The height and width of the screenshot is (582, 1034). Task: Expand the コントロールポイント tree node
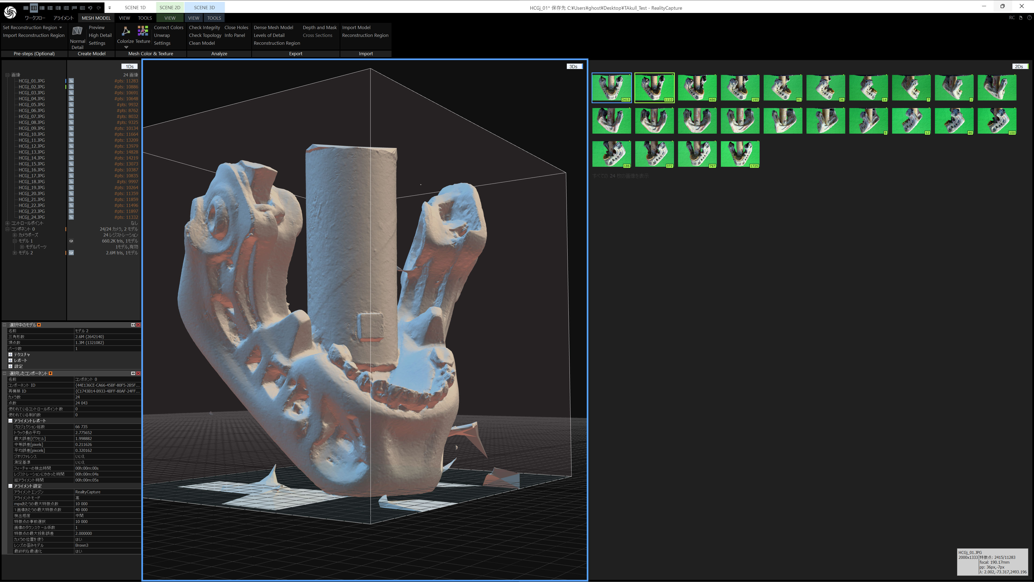pos(7,223)
